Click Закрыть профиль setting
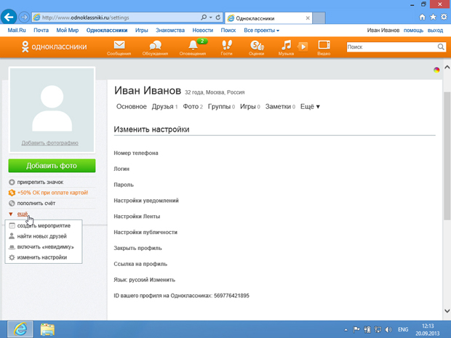This screenshot has width=451, height=338. tap(137, 248)
